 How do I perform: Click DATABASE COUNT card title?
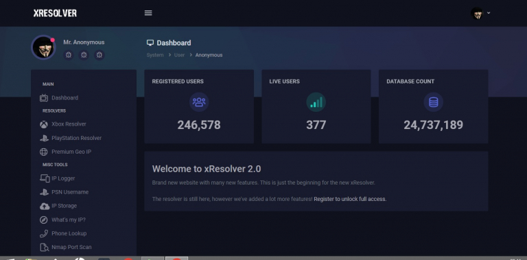pos(410,81)
